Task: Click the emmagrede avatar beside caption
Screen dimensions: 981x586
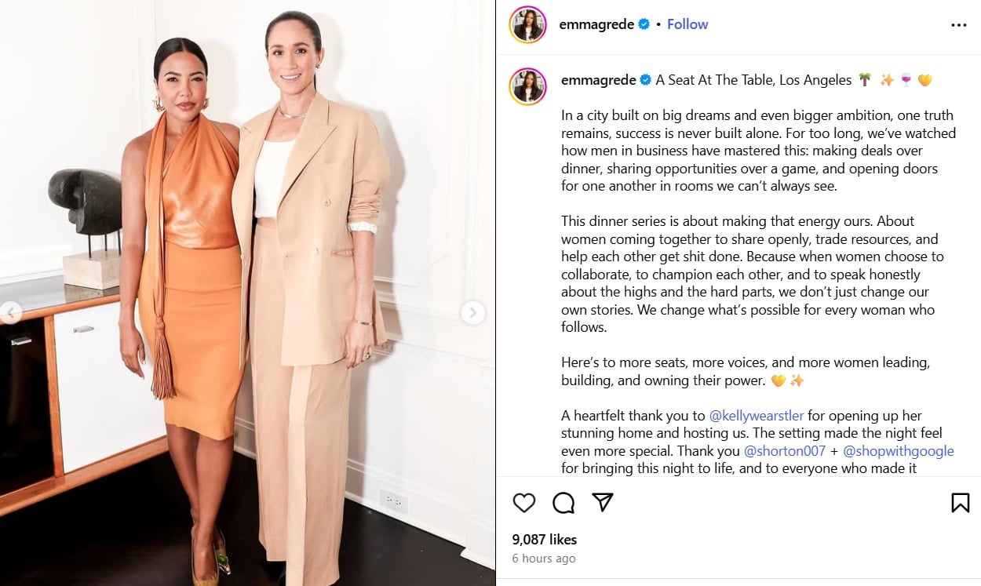Action: [x=527, y=86]
